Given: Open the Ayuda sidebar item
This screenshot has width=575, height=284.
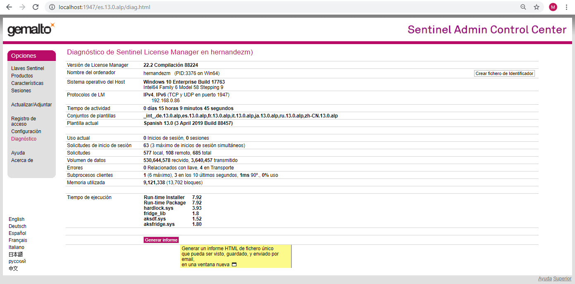Looking at the screenshot, I should click(18, 153).
